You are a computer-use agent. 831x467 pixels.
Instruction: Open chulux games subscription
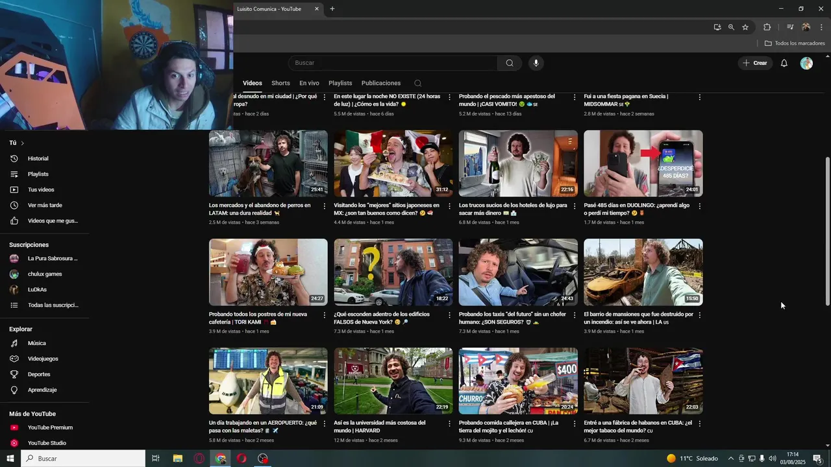[x=44, y=274]
